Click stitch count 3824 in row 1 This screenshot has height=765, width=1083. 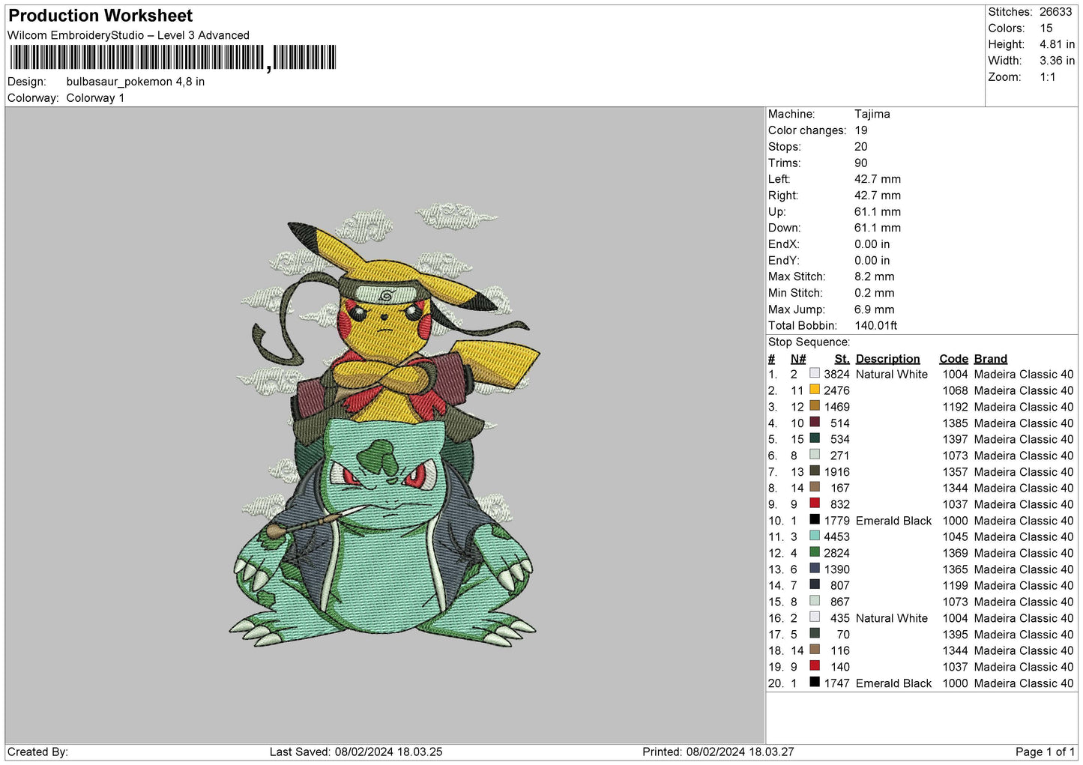836,374
